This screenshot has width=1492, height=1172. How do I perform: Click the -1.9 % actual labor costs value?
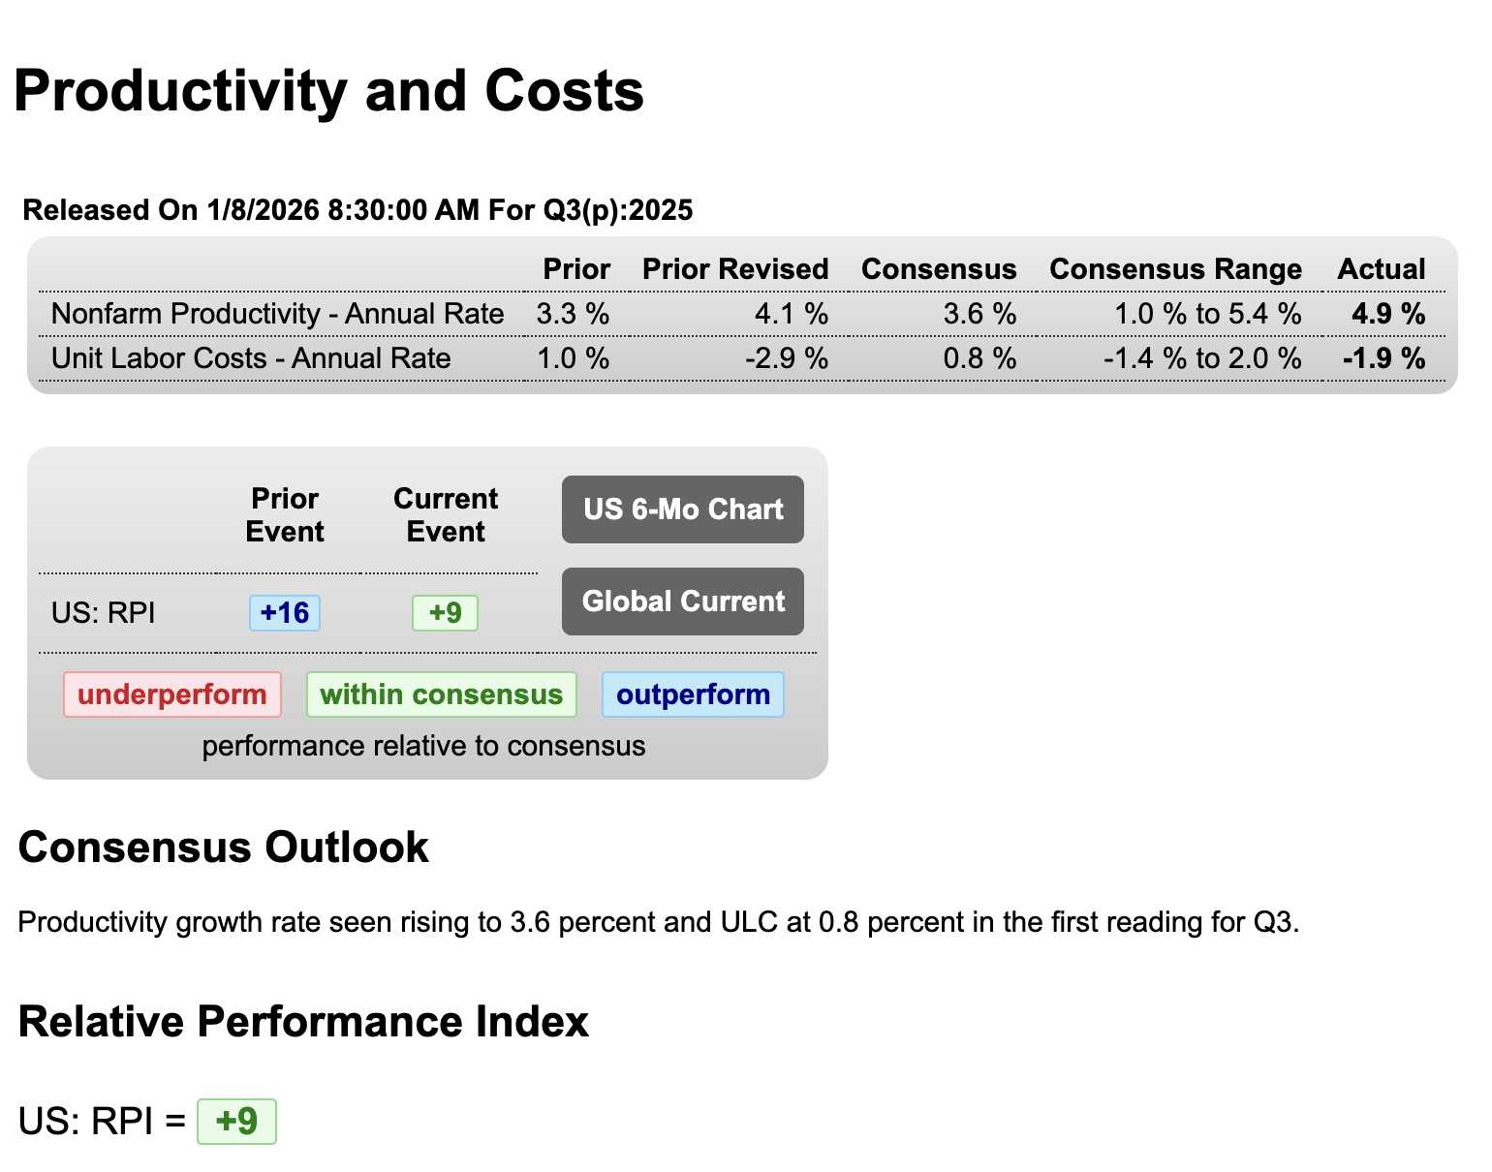coord(1383,358)
